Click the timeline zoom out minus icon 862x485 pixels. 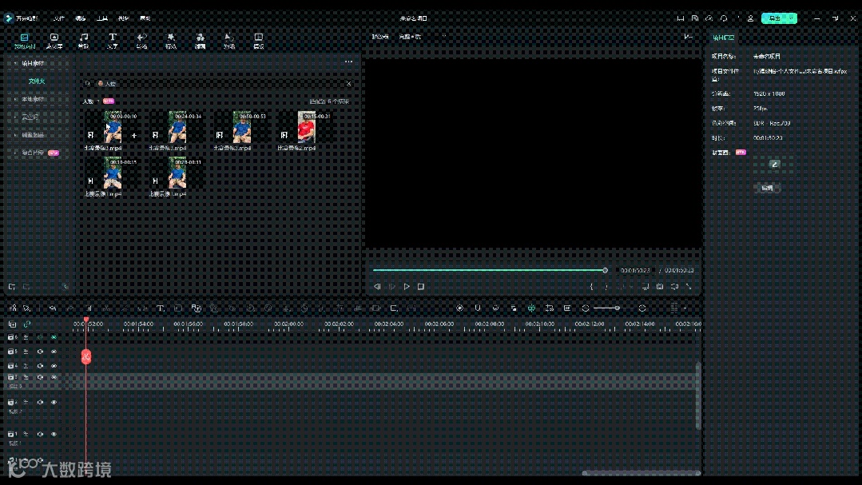tap(586, 308)
